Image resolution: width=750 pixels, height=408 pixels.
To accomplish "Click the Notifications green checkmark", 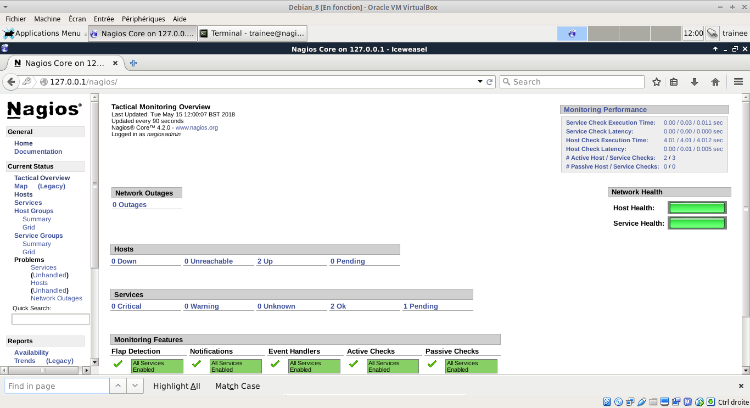I will tap(197, 364).
